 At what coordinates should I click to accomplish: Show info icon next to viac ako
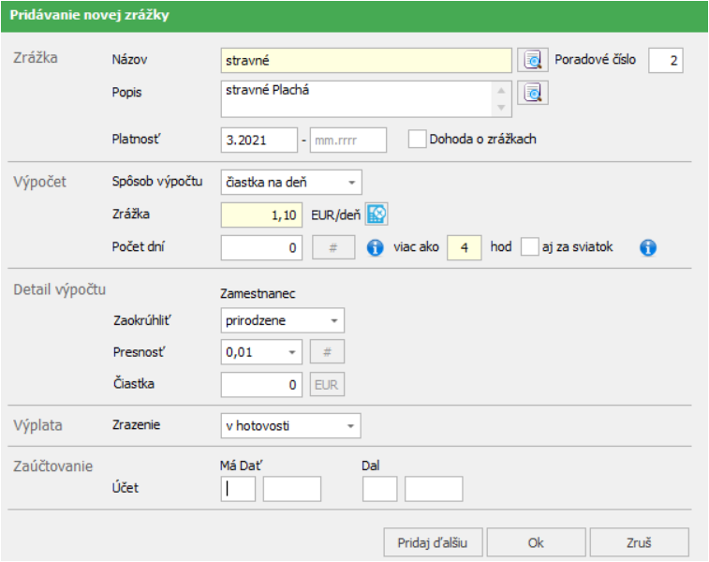(x=375, y=248)
